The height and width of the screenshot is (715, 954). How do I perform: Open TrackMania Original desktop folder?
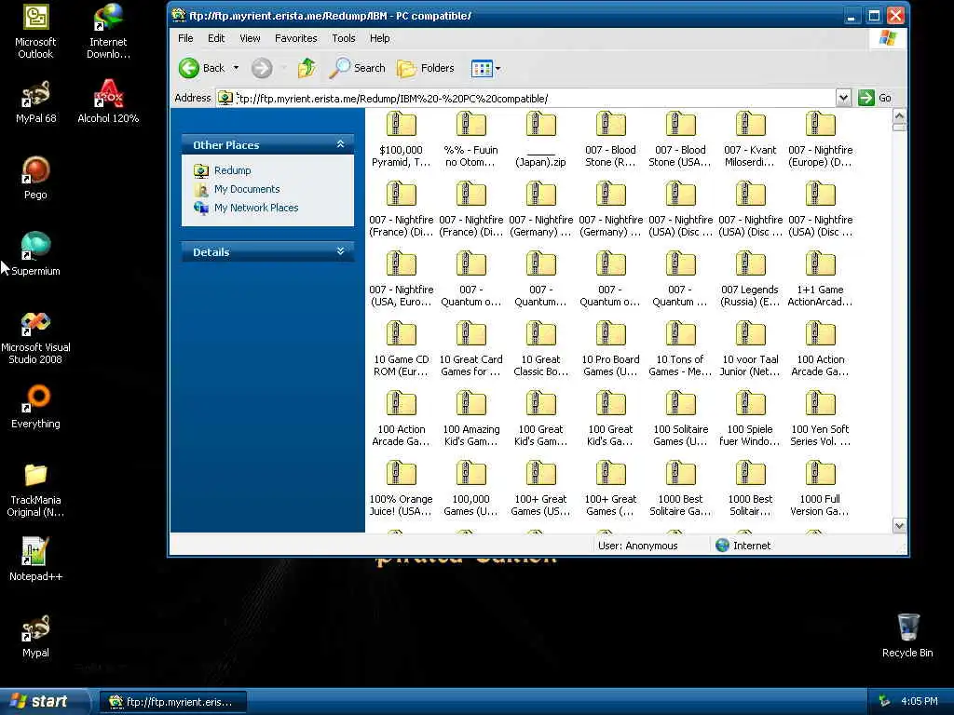coord(35,490)
